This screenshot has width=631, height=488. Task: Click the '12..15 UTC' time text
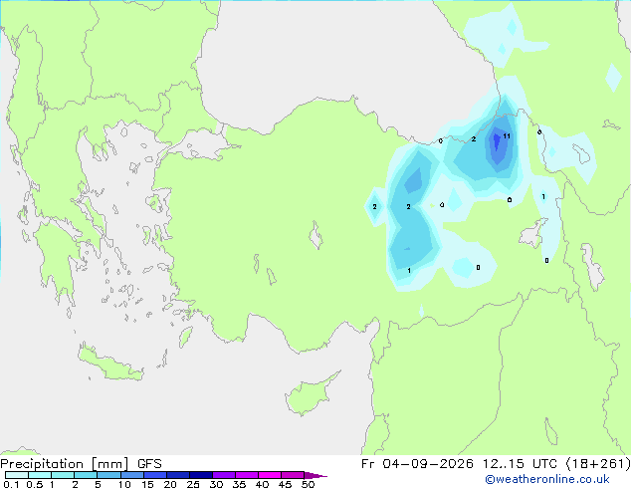[520, 464]
